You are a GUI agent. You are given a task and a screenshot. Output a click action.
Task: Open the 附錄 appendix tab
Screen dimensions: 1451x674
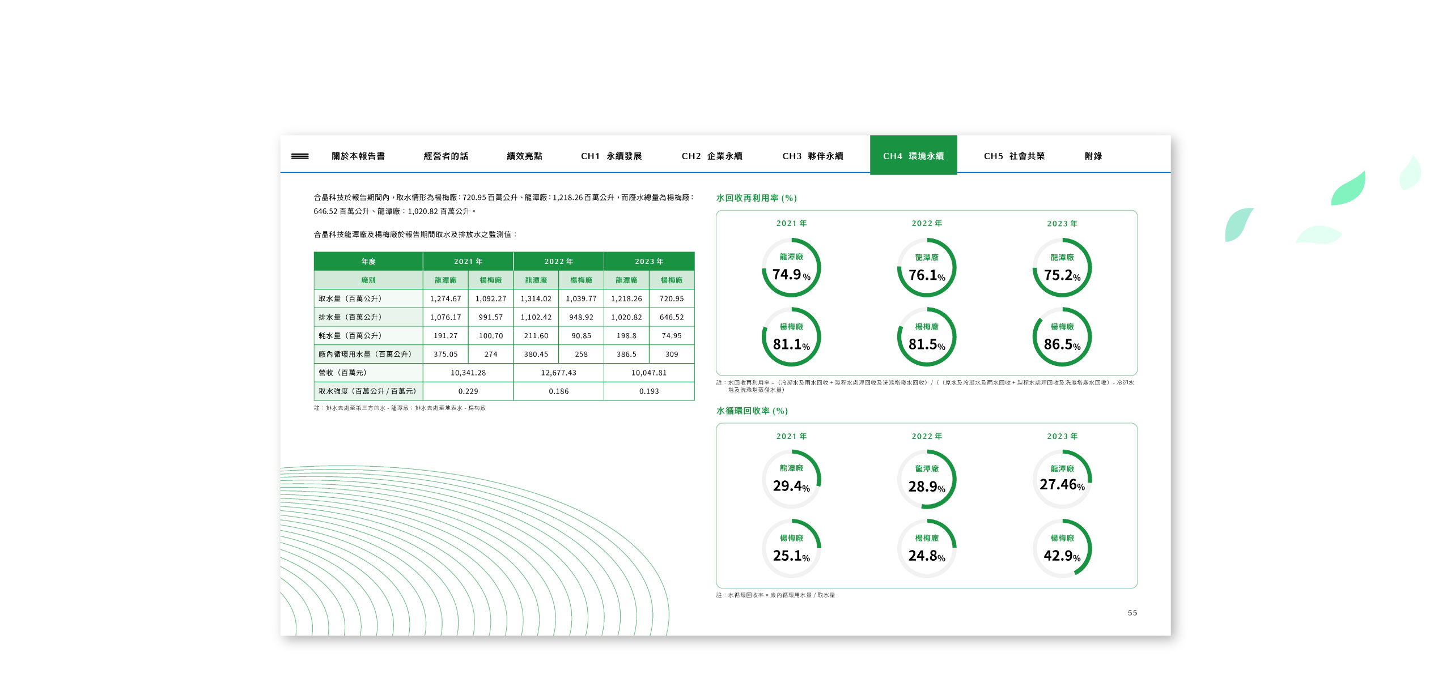pos(1093,156)
